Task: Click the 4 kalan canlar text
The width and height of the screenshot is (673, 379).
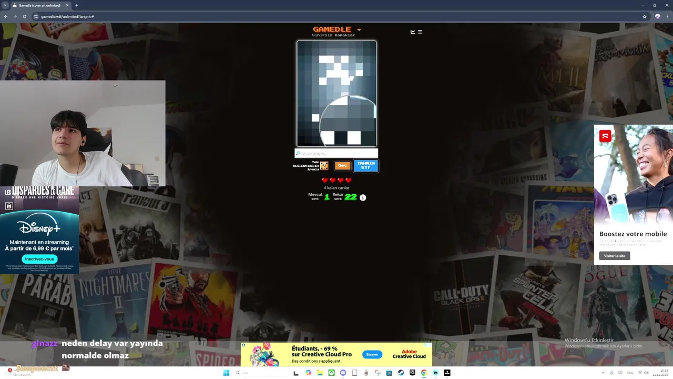Action: pyautogui.click(x=336, y=188)
